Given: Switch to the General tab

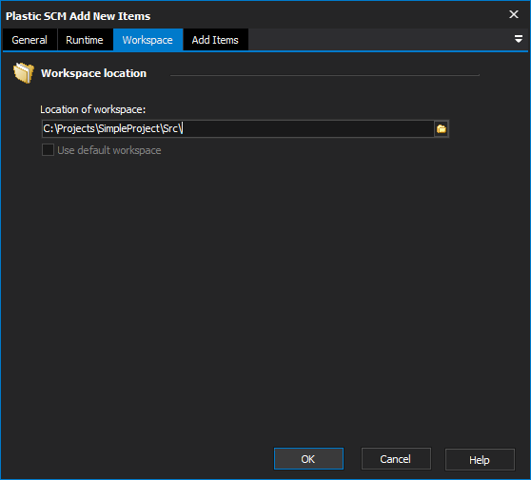Looking at the screenshot, I should point(29,40).
